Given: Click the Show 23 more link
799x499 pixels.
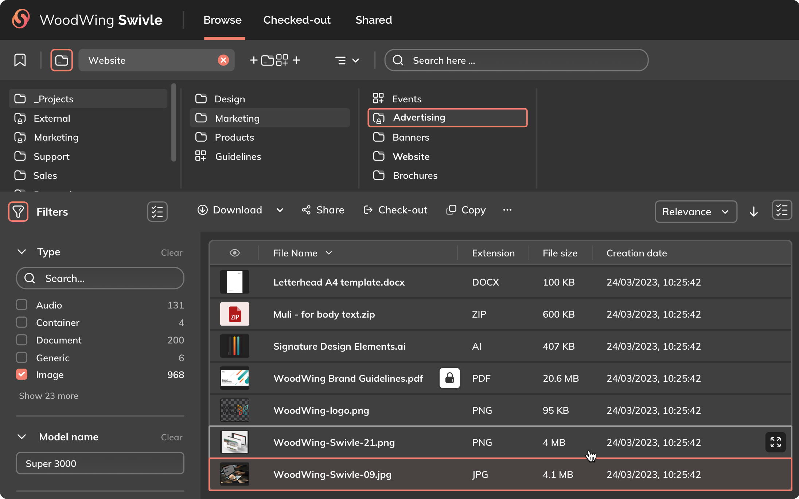Looking at the screenshot, I should (48, 396).
